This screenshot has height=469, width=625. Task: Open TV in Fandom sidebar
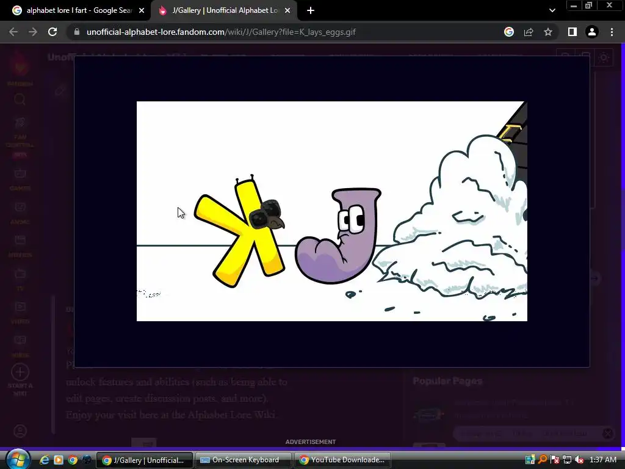click(x=20, y=280)
